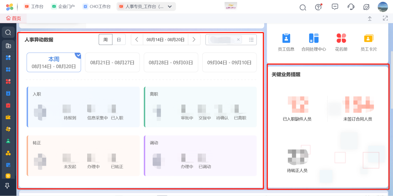Switch to the 企业门户 tab
This screenshot has height=196, width=393.
[x=63, y=6]
